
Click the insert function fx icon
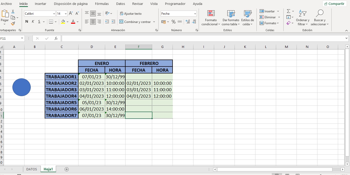pyautogui.click(x=56, y=38)
